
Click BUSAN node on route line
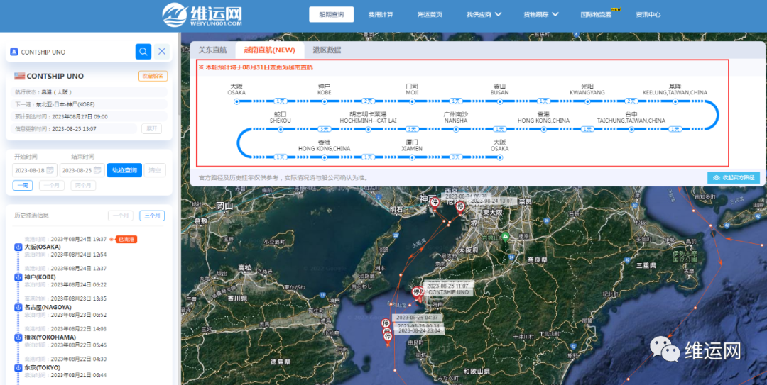coord(500,101)
